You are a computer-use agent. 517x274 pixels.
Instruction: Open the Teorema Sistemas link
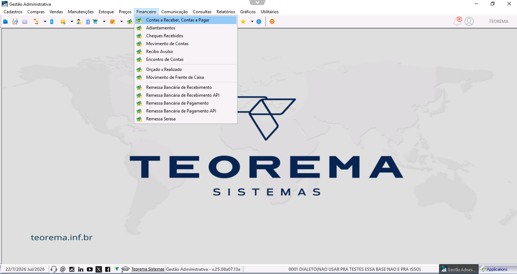148,269
